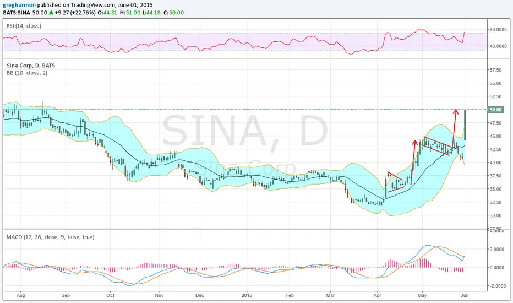Click the Jun label on the time axis
Screen dimensions: 513x303
[x=465, y=295]
